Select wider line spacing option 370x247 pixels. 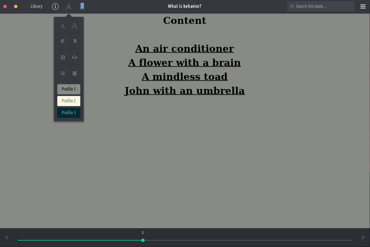click(63, 74)
